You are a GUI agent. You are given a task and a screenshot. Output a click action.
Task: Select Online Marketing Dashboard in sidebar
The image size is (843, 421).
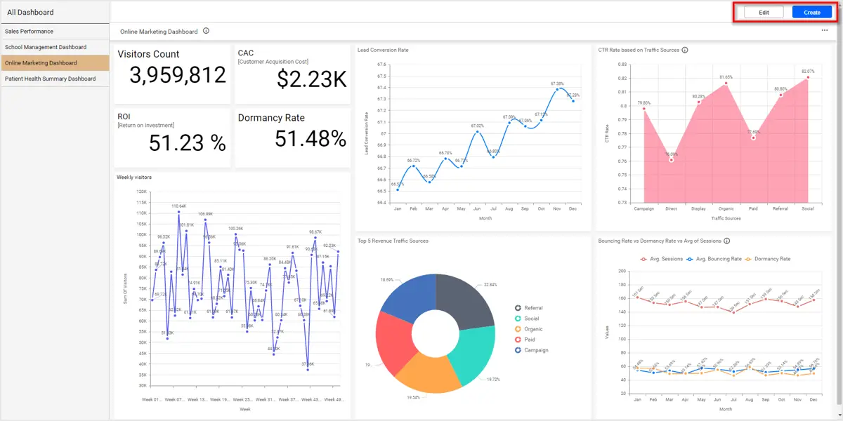point(55,63)
